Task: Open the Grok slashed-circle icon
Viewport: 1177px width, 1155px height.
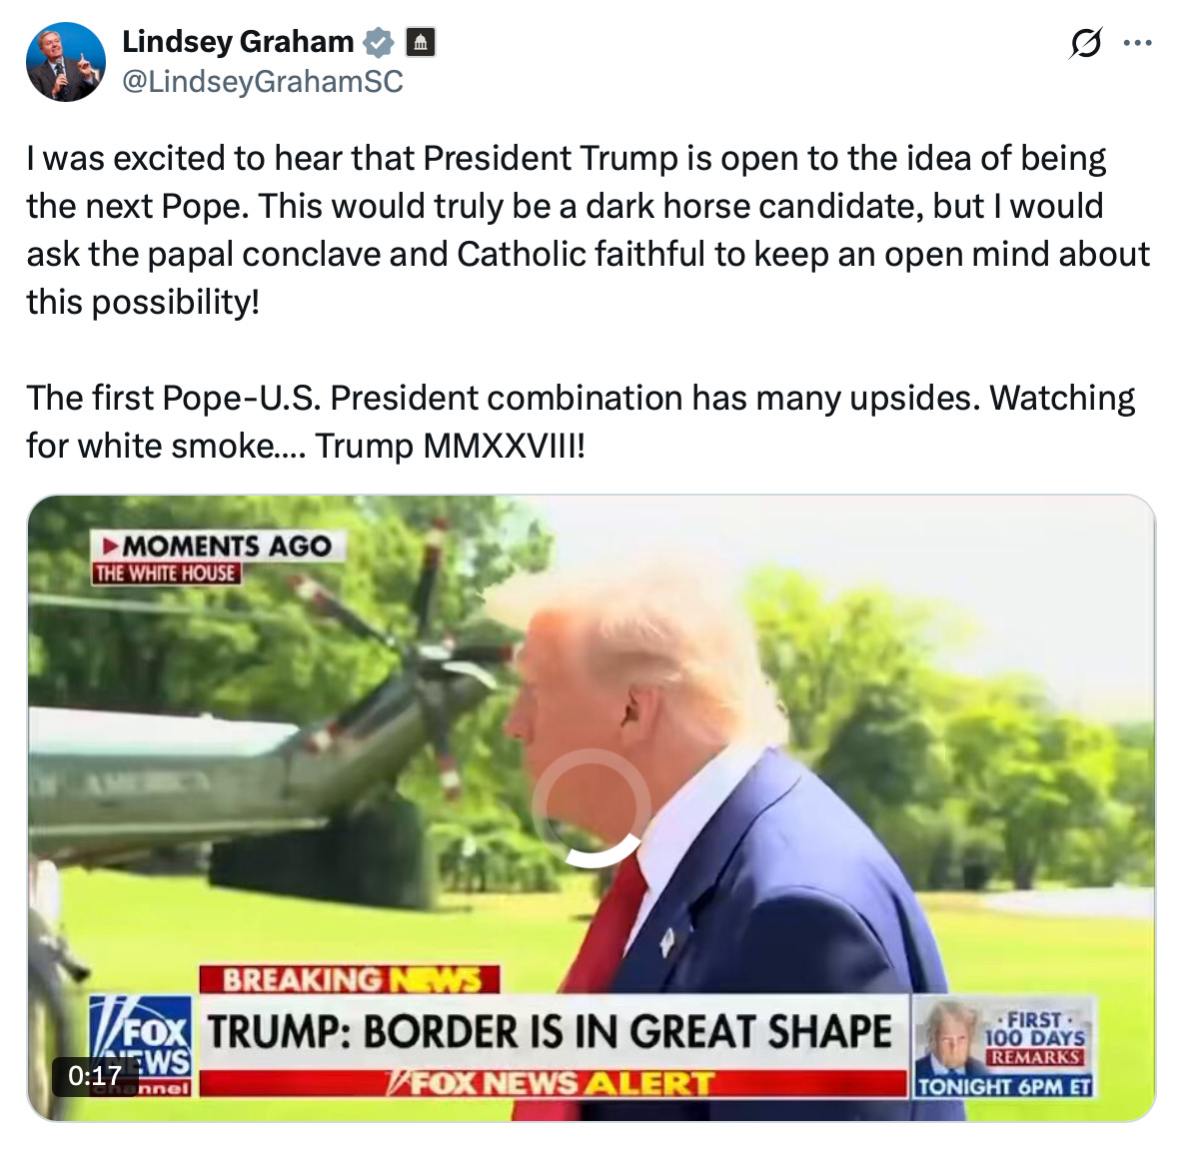Action: click(x=1085, y=43)
